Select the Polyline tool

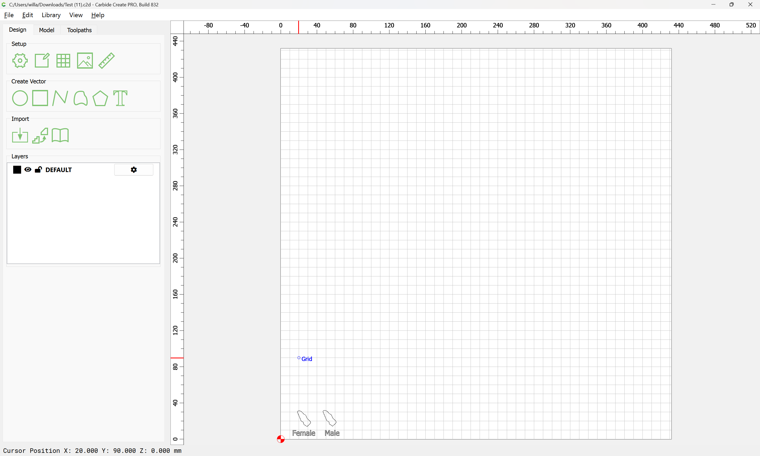(60, 98)
